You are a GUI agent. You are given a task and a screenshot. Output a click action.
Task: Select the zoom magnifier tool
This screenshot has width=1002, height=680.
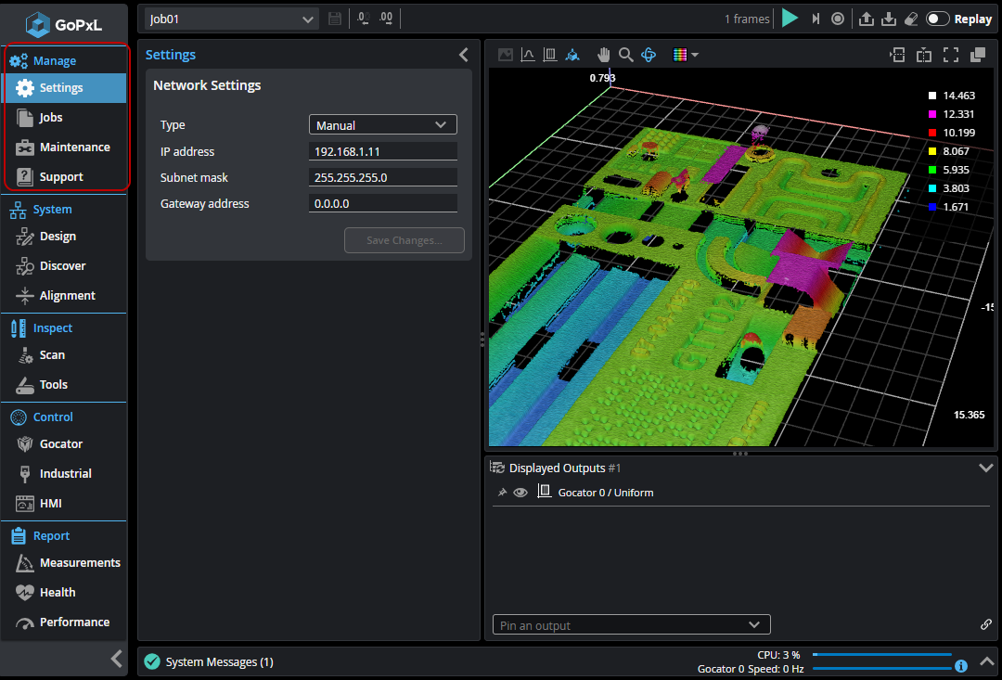click(x=626, y=55)
